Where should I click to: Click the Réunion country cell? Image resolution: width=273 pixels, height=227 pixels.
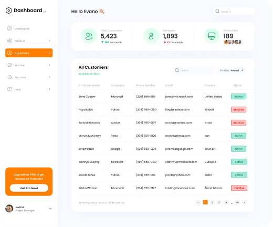[210, 149]
